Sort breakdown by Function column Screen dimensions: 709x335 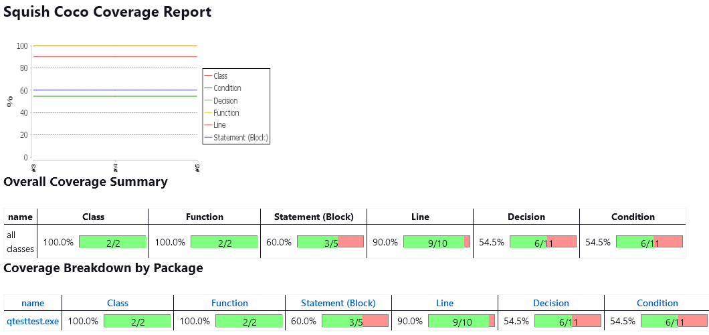(229, 303)
